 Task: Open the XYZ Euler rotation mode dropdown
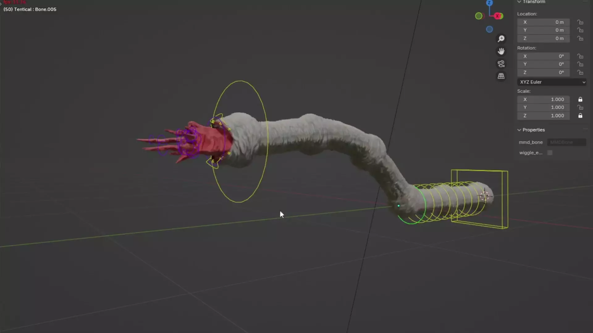point(552,82)
